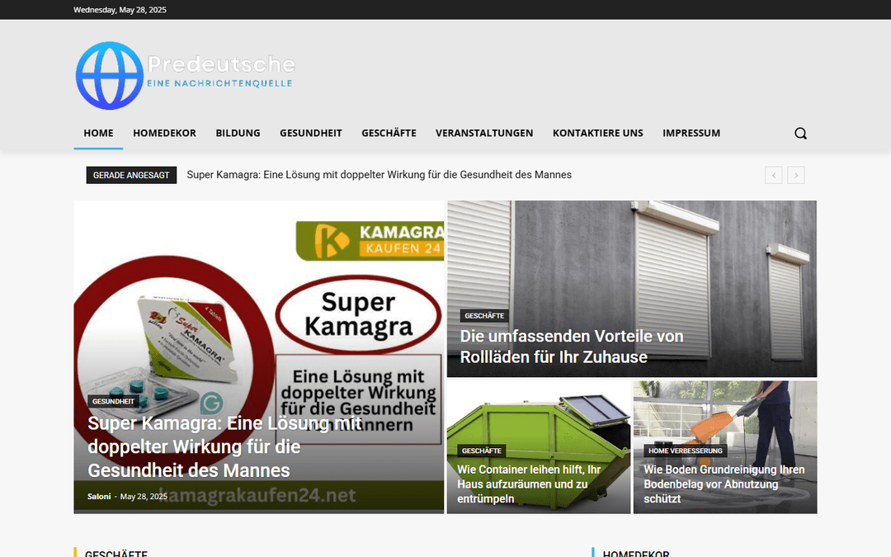891x557 pixels.
Task: Open the Super Kamagra featured article title
Action: click(224, 446)
